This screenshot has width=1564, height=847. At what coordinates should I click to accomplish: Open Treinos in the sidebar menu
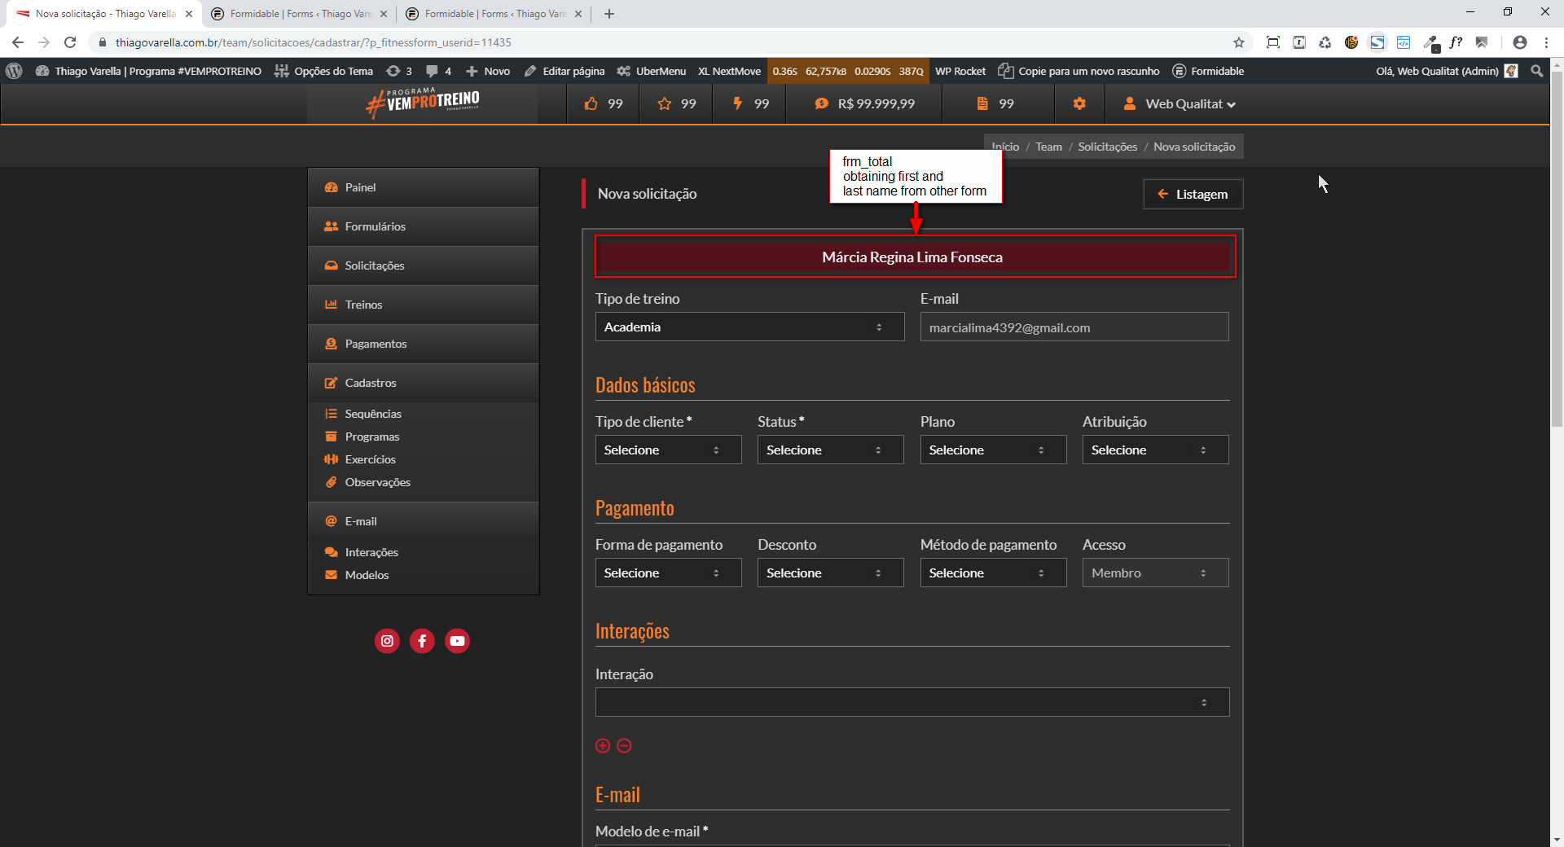click(x=363, y=305)
